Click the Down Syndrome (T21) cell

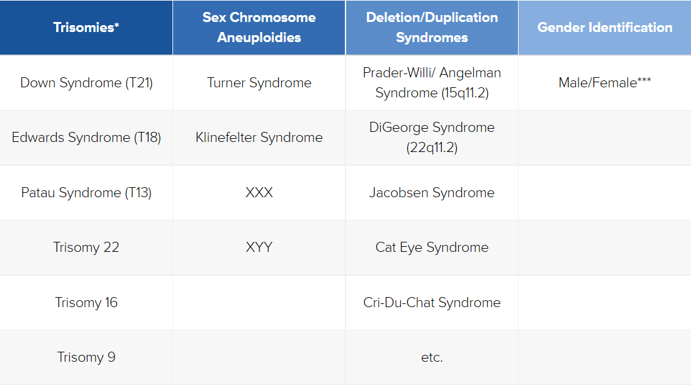pos(86,83)
